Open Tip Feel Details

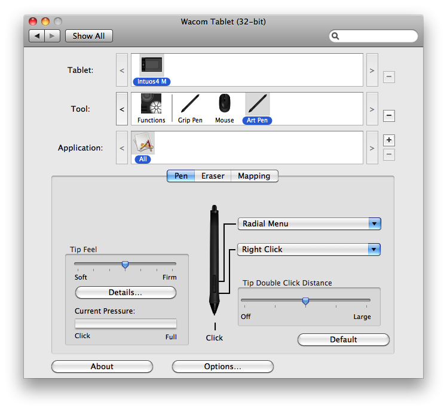[x=125, y=293]
